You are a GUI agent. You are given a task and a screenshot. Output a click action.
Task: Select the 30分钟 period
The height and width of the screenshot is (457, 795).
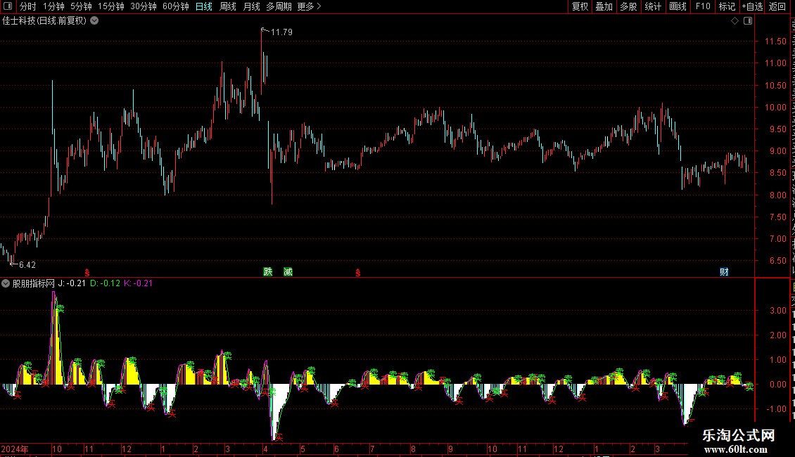click(144, 6)
